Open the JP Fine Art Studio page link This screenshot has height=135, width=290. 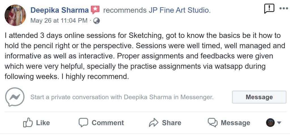pos(180,10)
